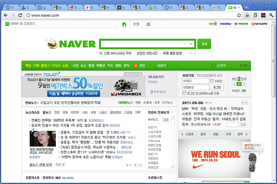
Task: Click the 의견 pencil icon
Action: [63, 165]
